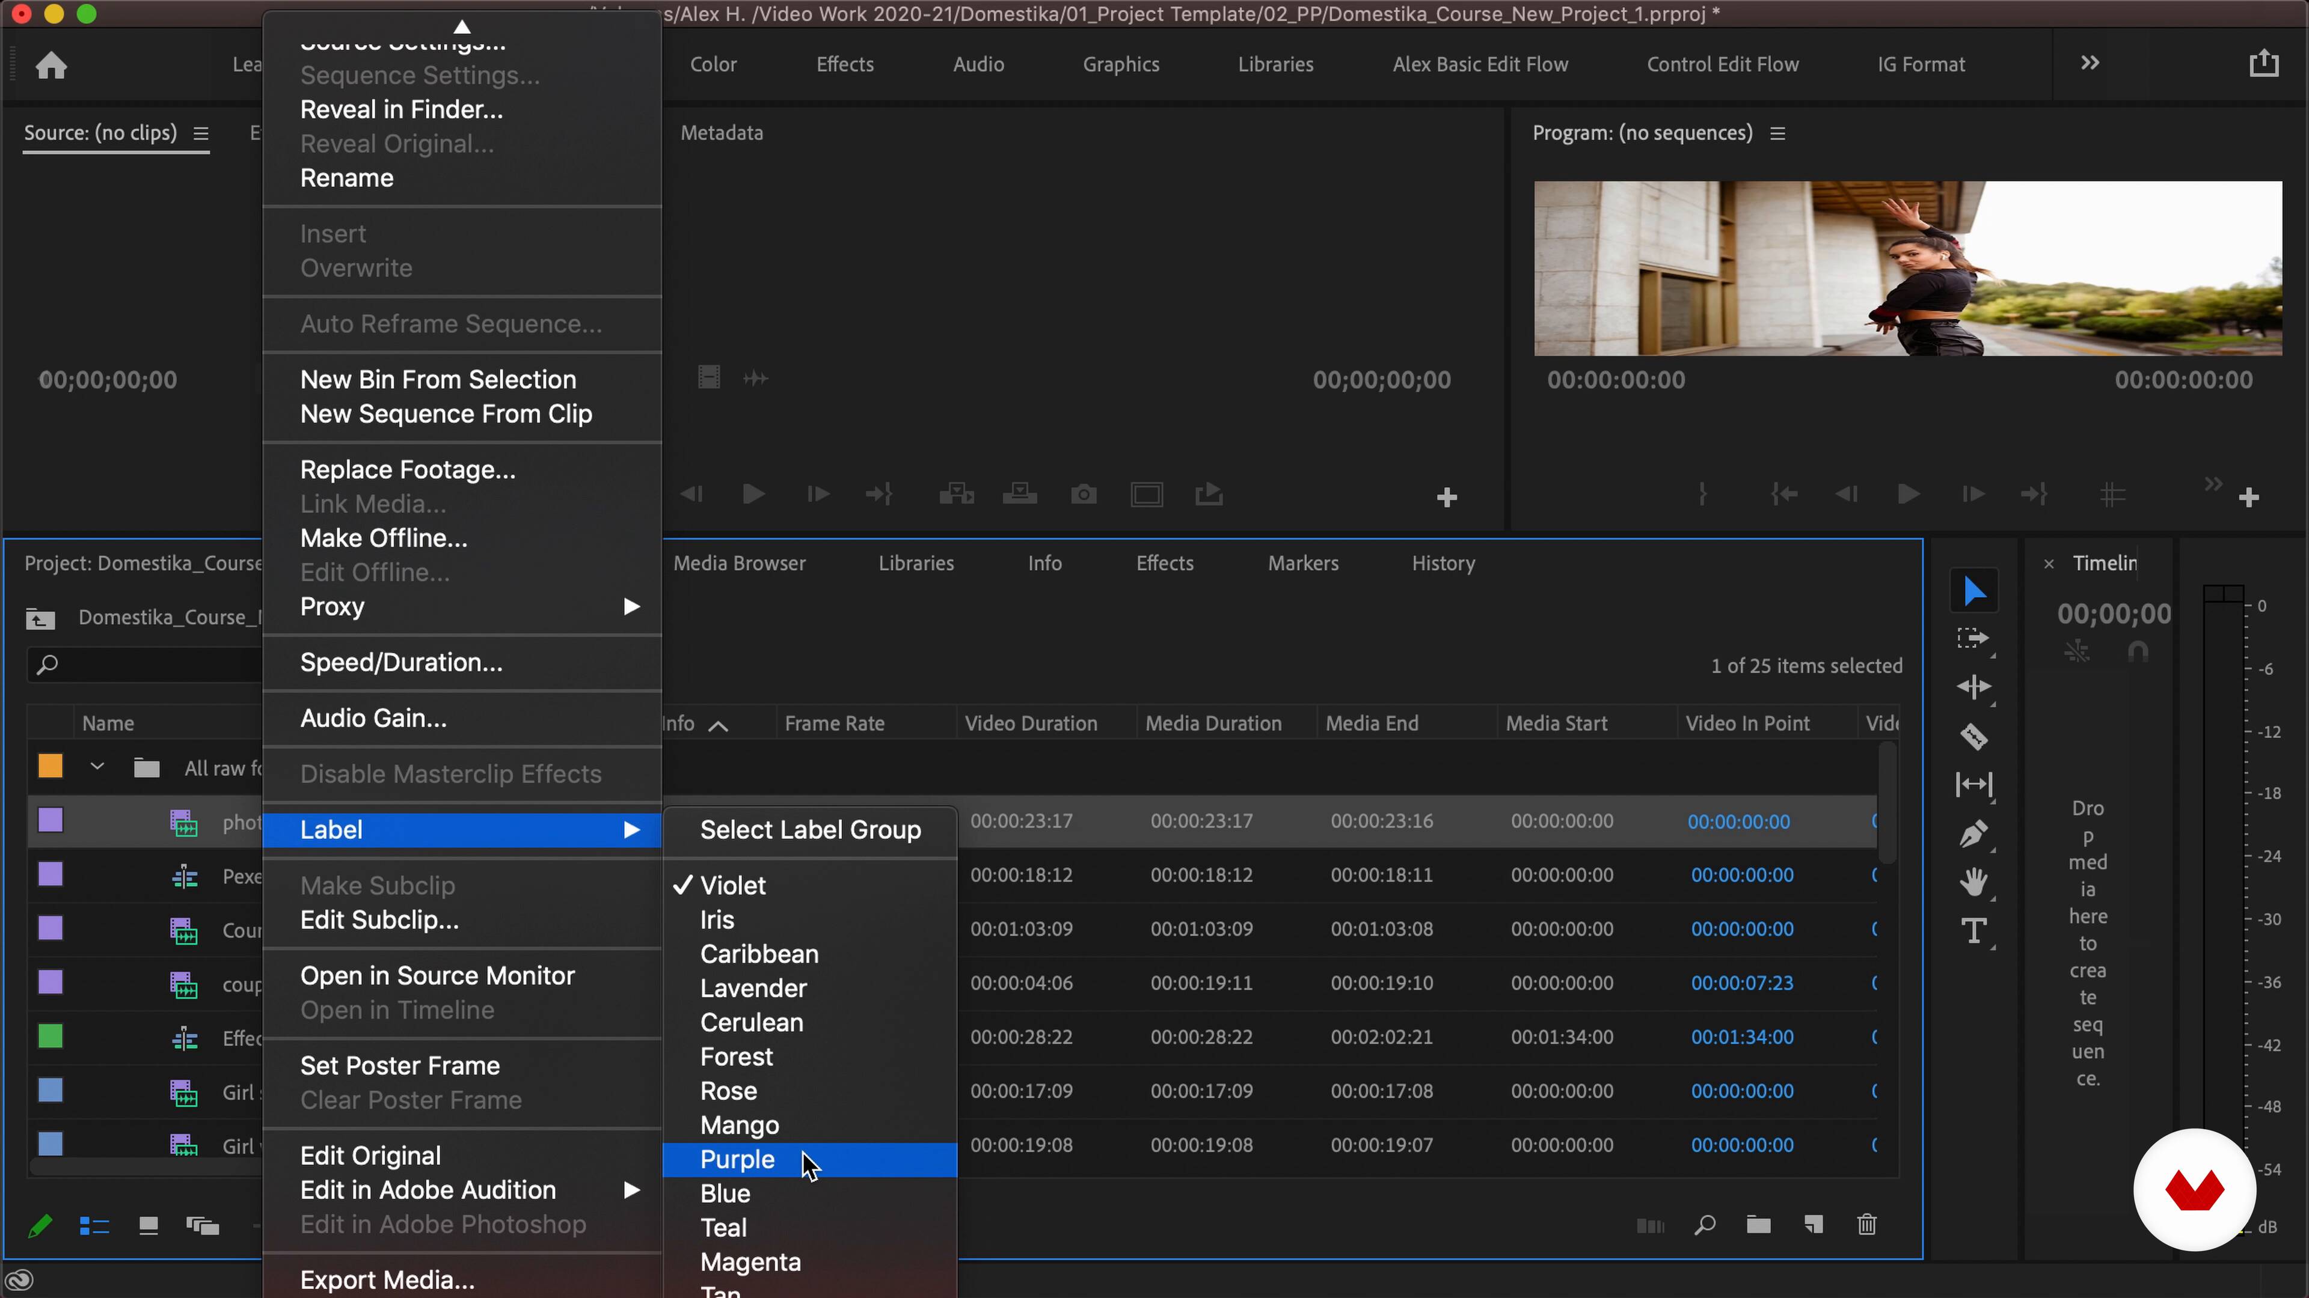This screenshot has width=2309, height=1298.
Task: Select the Type tool
Action: [1973, 931]
